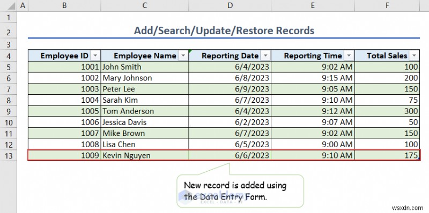Select Total Sales cell with 75
Screen dimensions: 429x213
[387, 100]
